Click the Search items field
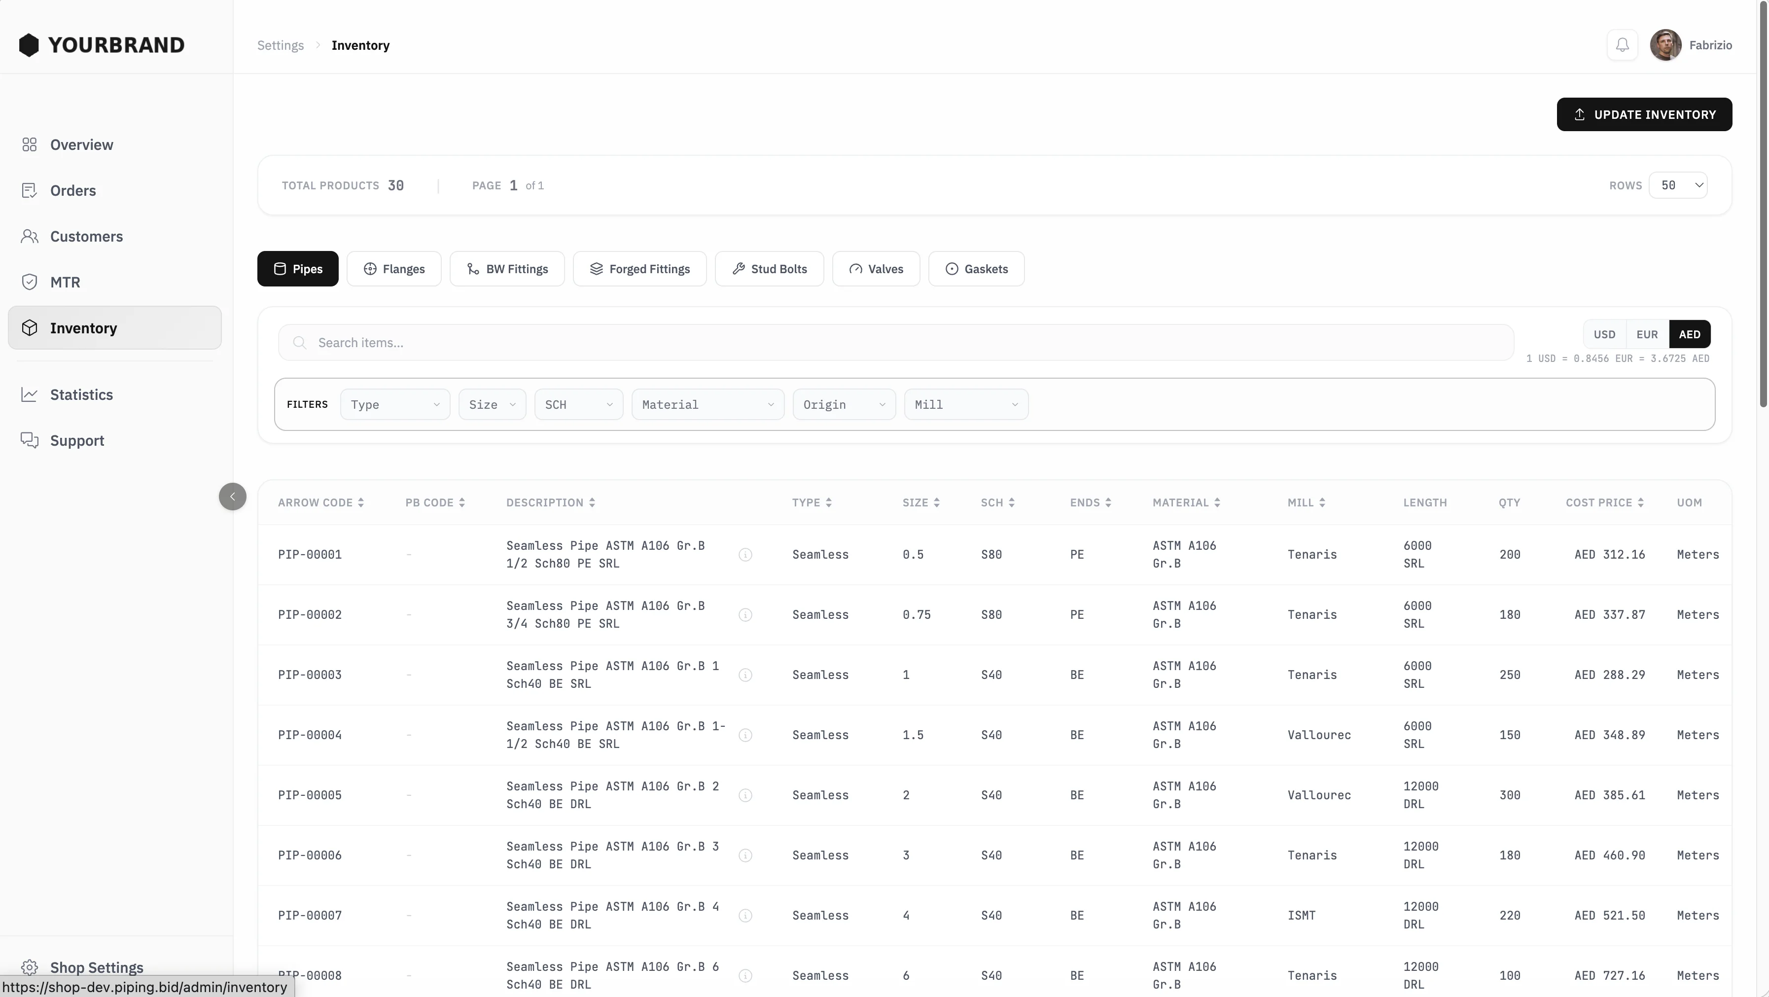This screenshot has width=1769, height=997. point(895,343)
